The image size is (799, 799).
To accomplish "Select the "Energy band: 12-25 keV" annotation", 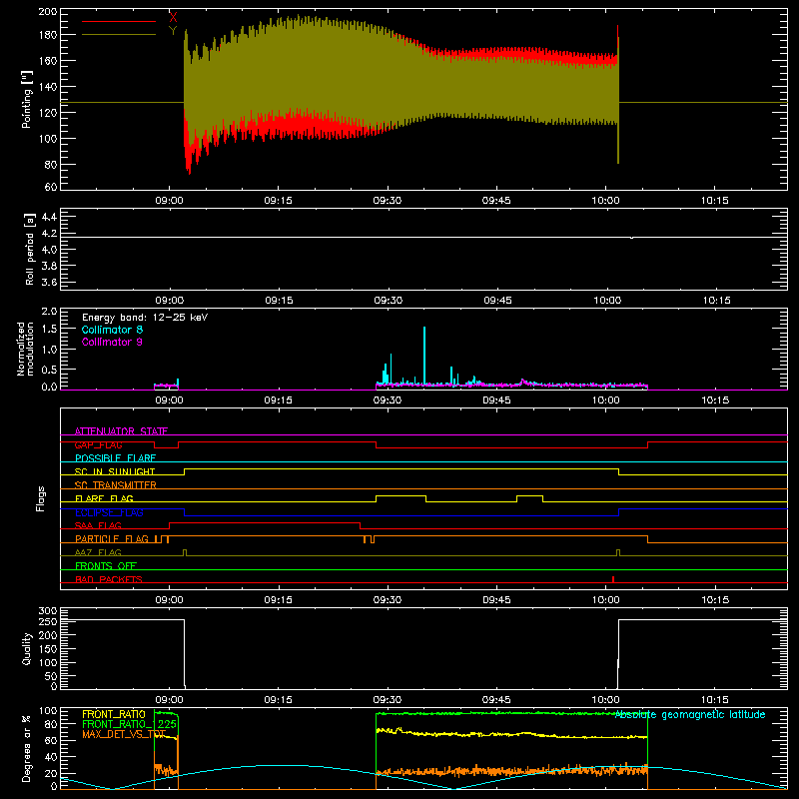I will coord(145,318).
